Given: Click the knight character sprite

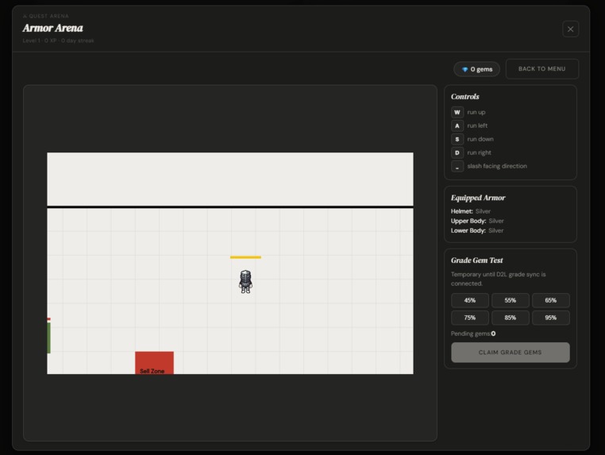Looking at the screenshot, I should 245,282.
